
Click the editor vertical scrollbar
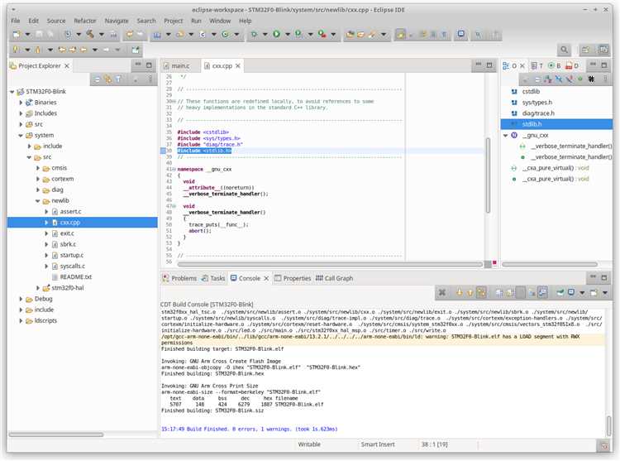(488, 175)
